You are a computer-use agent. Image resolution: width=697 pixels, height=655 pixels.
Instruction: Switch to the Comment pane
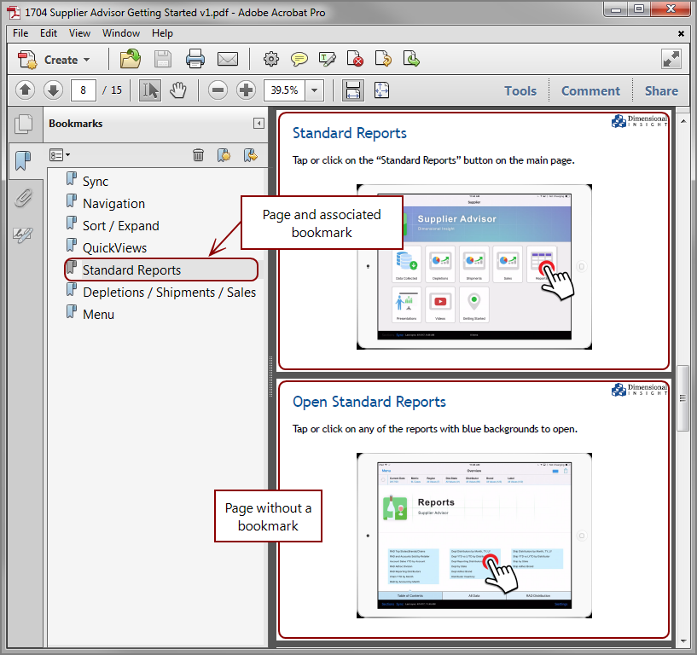tap(590, 90)
